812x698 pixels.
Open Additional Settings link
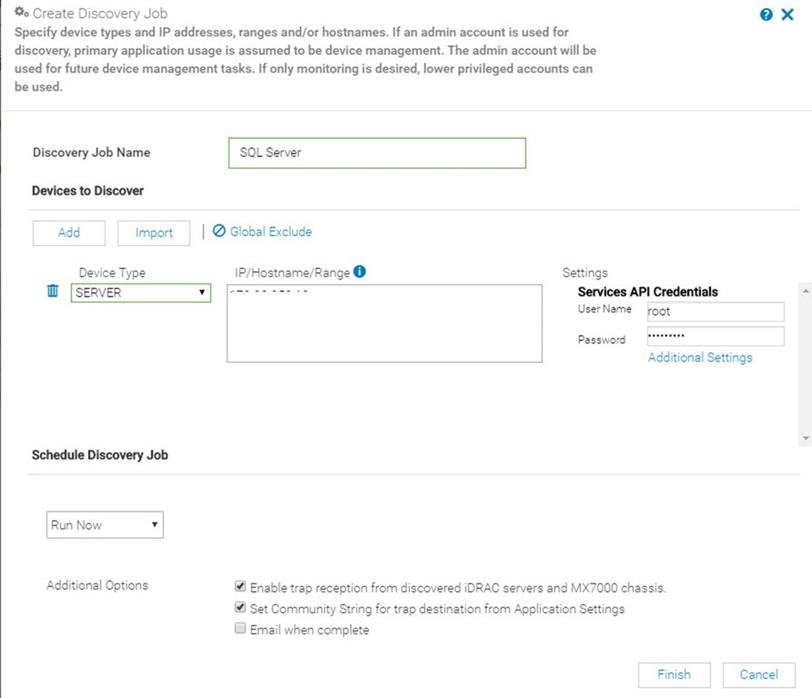(700, 358)
